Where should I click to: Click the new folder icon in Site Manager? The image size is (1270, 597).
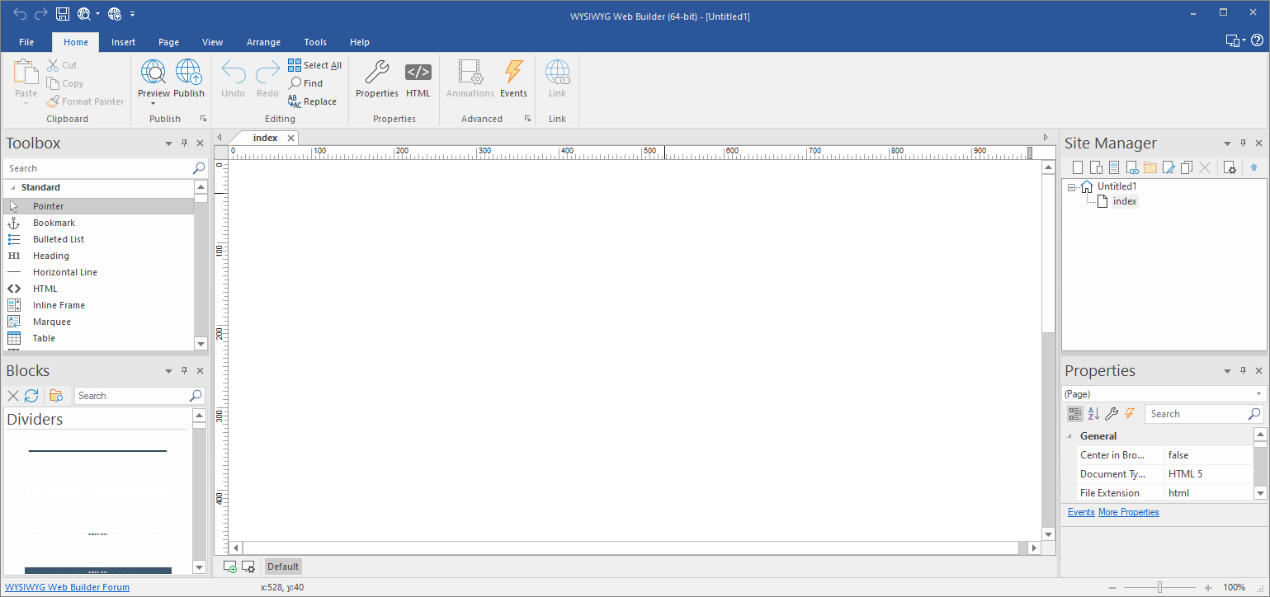[x=1150, y=168]
